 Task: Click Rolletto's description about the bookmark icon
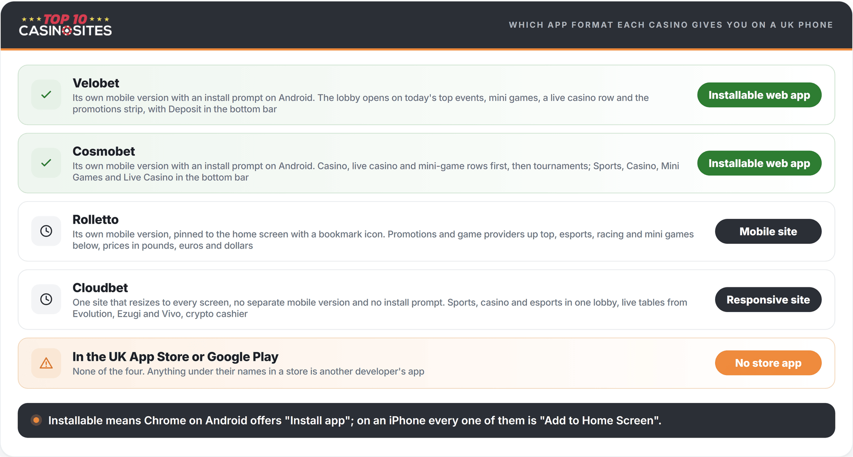click(383, 240)
